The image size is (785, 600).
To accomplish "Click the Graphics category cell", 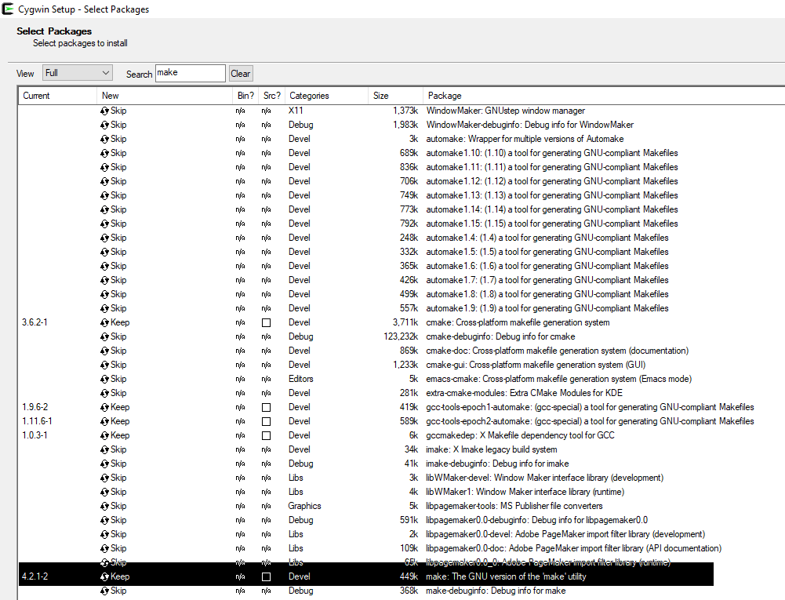I will (304, 506).
